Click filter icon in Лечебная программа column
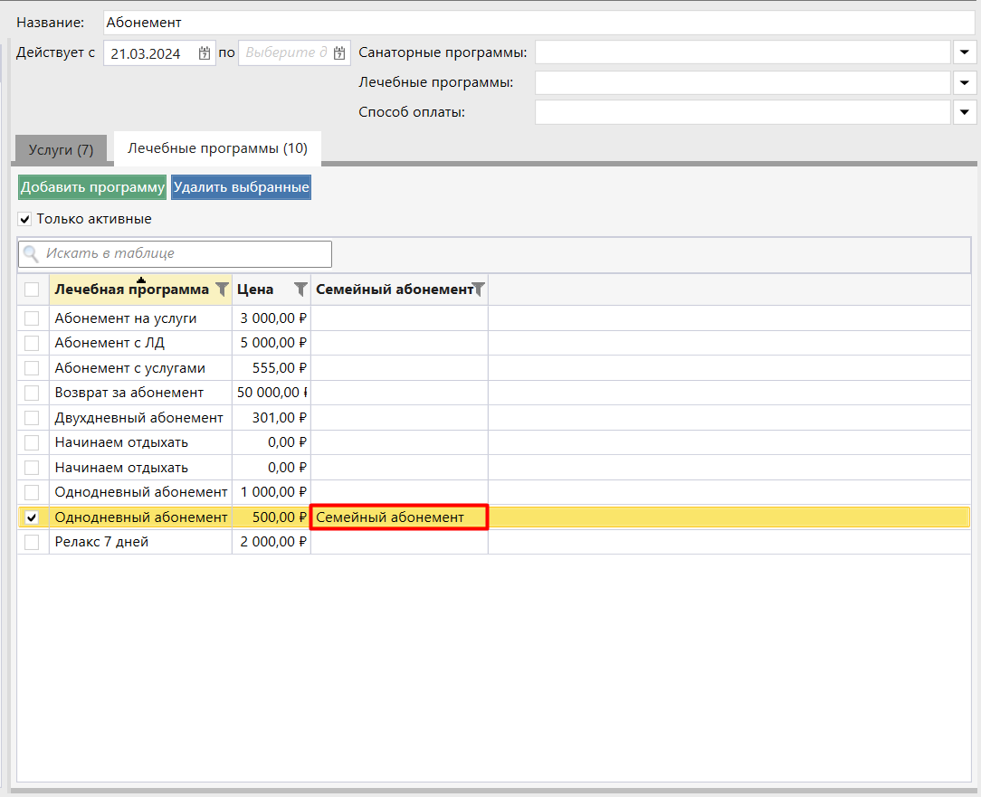 (222, 289)
